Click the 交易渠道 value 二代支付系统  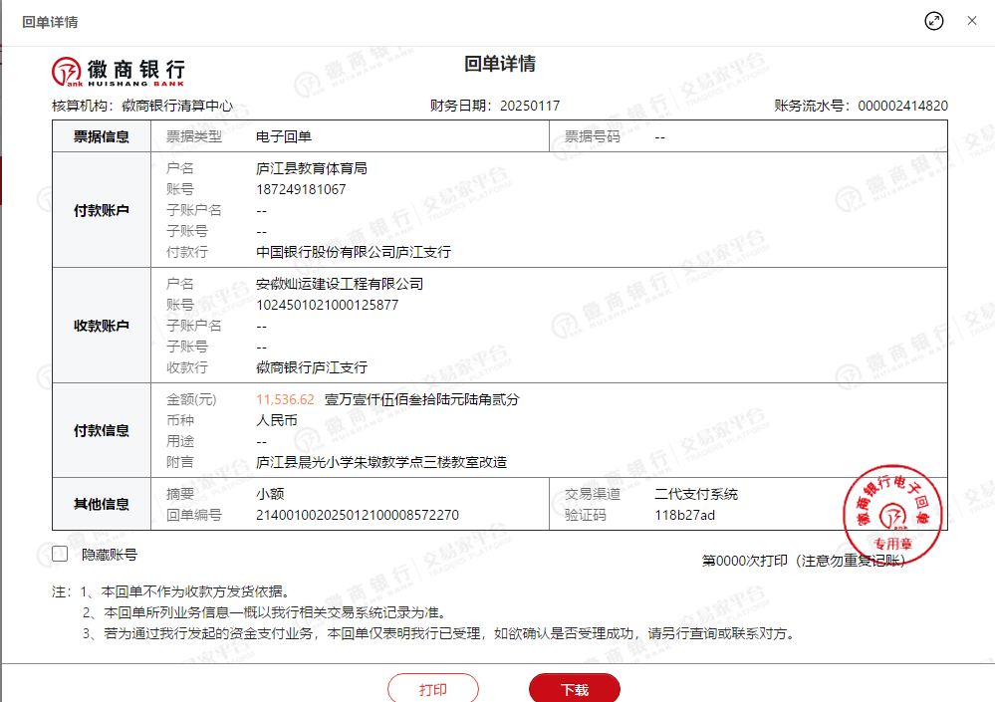click(696, 494)
